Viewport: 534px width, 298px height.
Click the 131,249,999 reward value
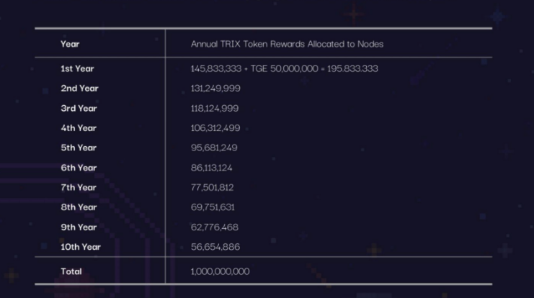[x=215, y=89]
